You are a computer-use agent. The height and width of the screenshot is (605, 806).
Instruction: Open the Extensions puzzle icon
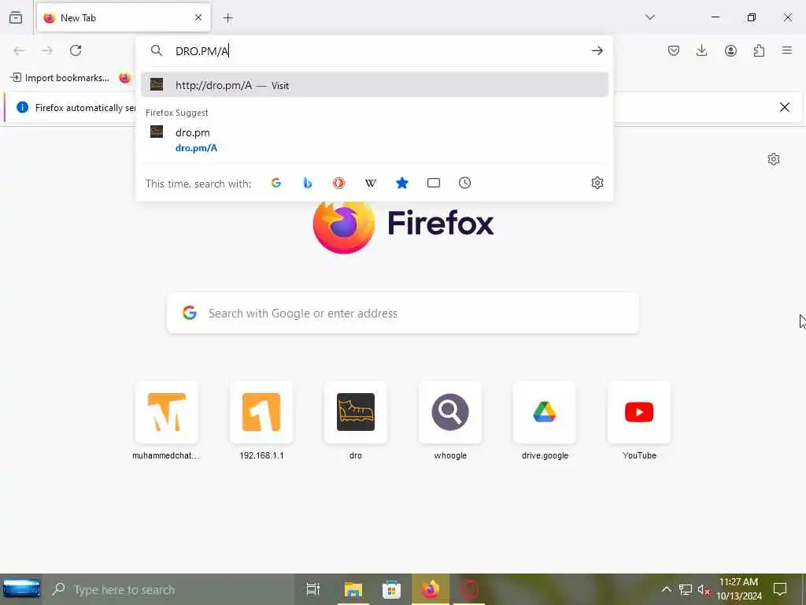tap(759, 50)
